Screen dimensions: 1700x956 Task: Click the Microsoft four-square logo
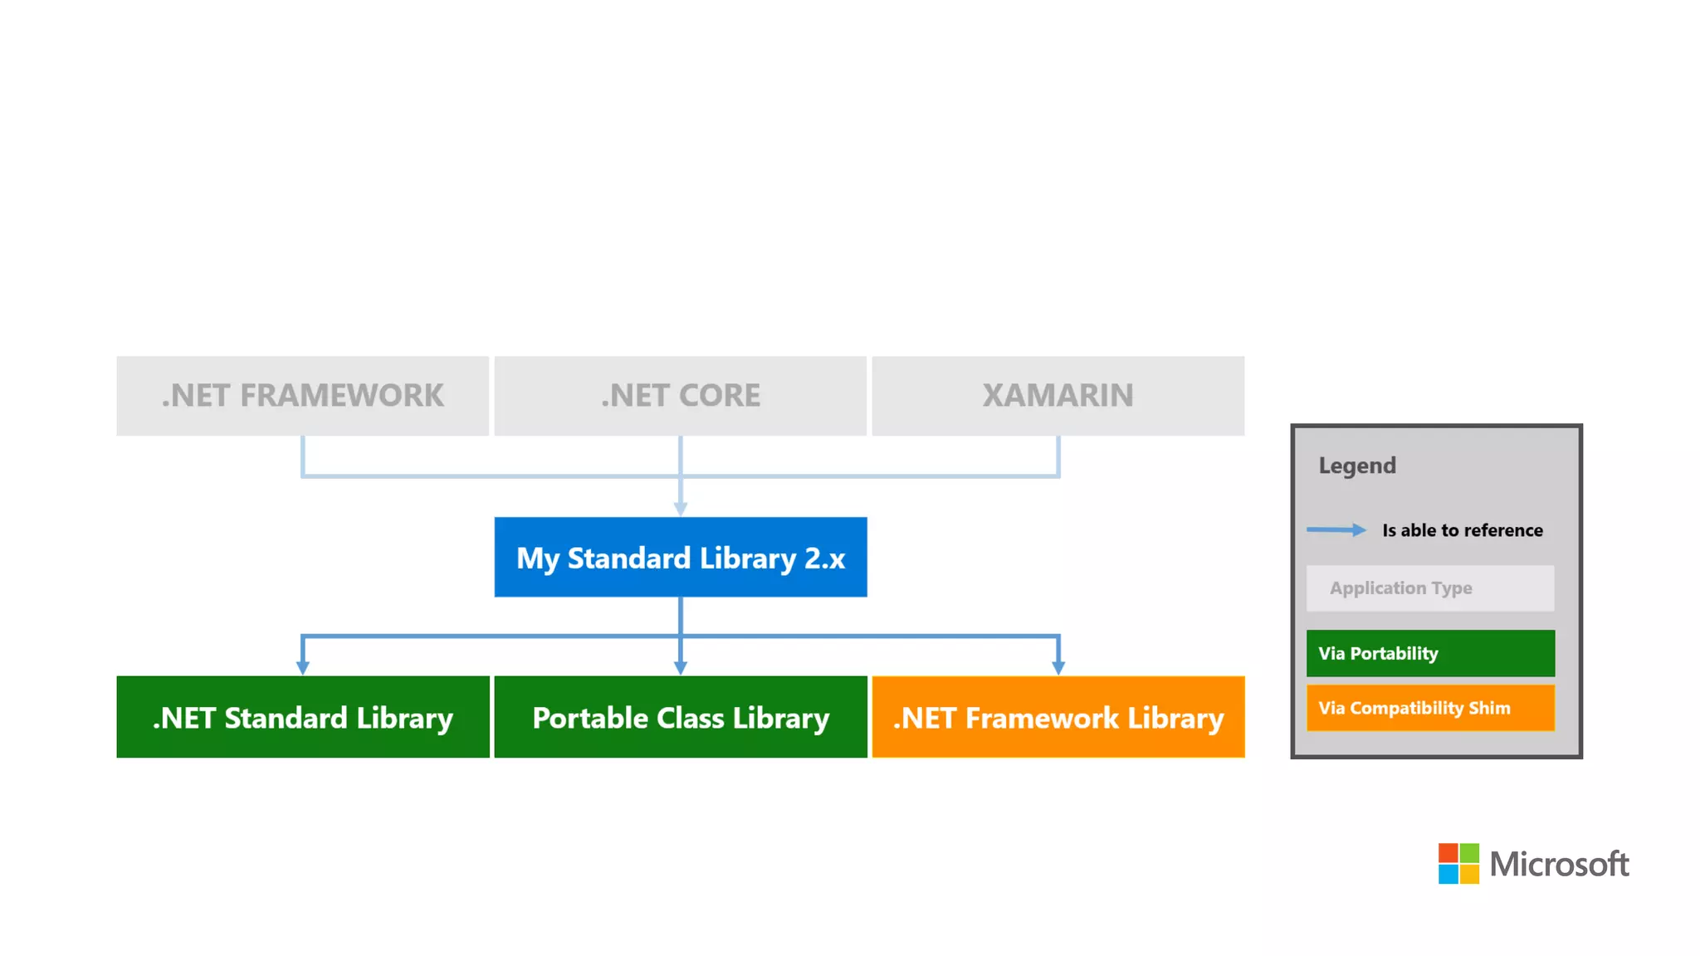coord(1458,863)
